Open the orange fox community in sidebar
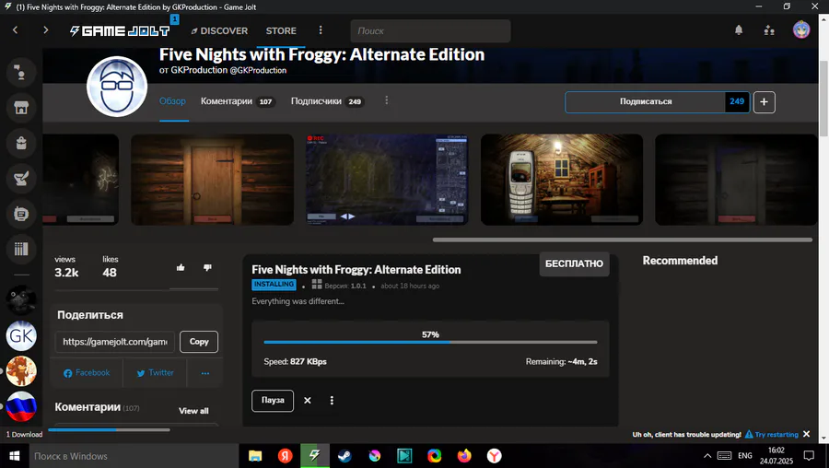The height and width of the screenshot is (468, 829). [21, 370]
